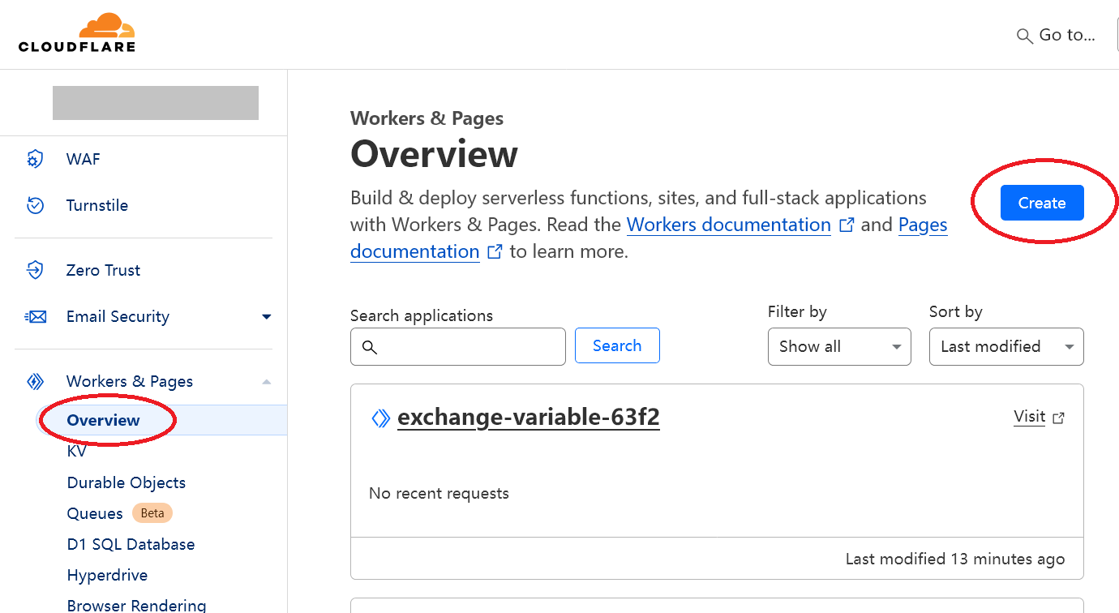Click the Email Security envelope icon
This screenshot has height=613, width=1119.
[x=36, y=316]
